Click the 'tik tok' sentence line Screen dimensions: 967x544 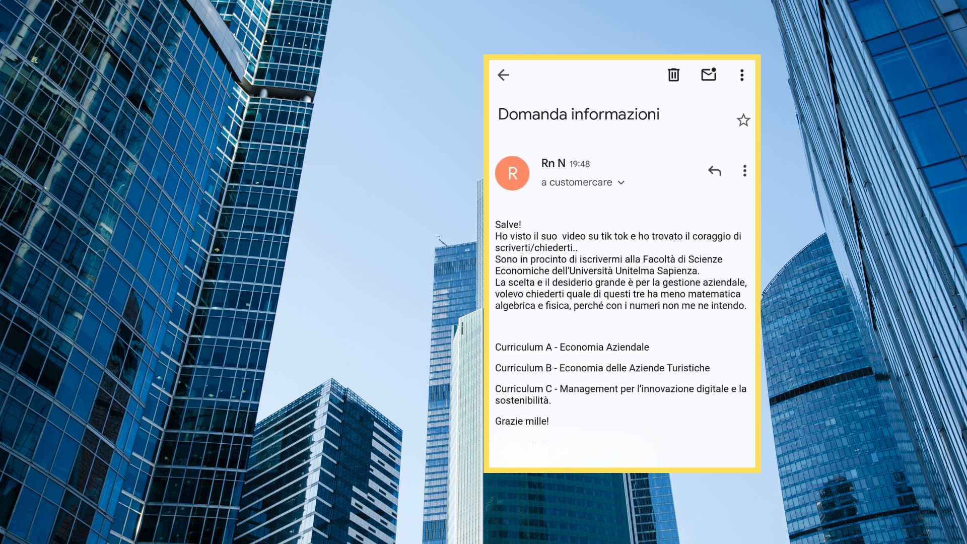617,236
